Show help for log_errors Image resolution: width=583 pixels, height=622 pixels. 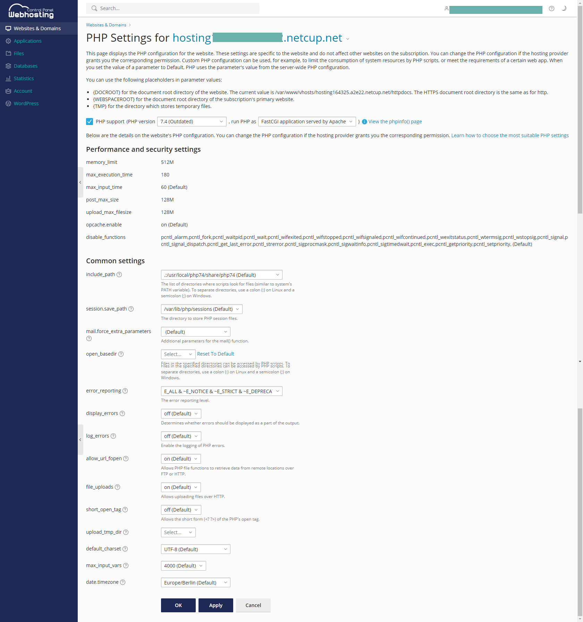tap(113, 436)
